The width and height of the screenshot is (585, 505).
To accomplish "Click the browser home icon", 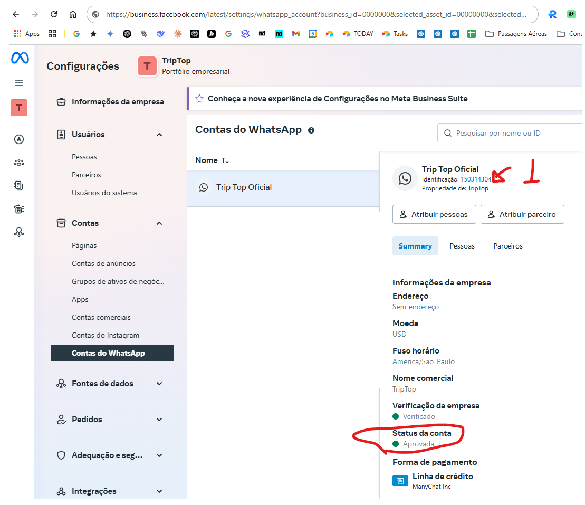I will coord(73,14).
